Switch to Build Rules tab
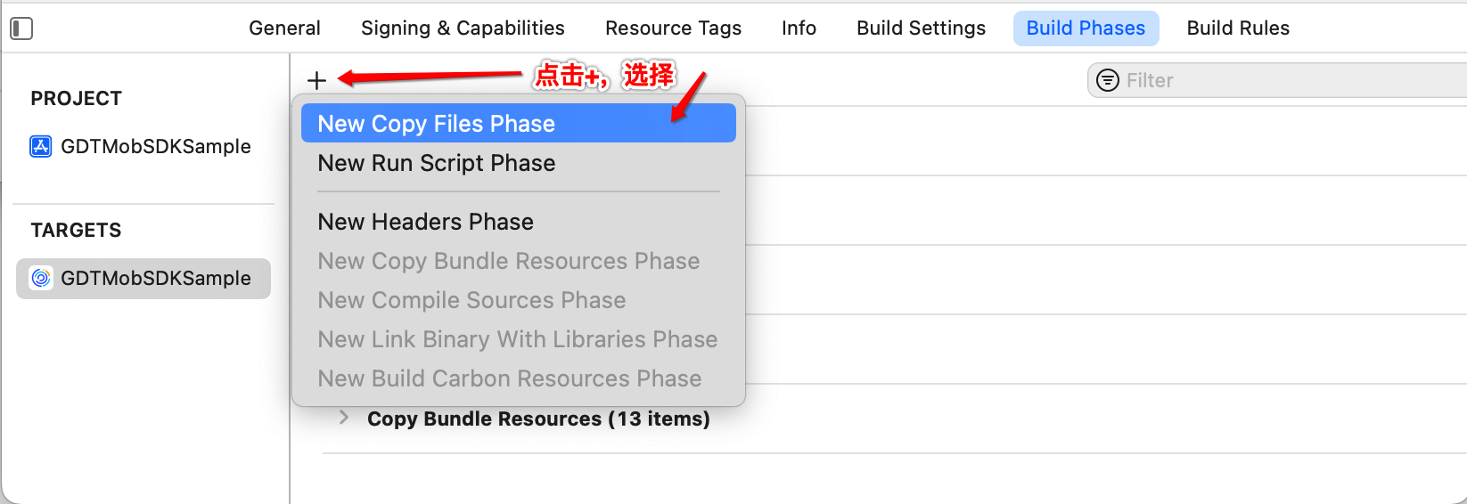 tap(1238, 28)
